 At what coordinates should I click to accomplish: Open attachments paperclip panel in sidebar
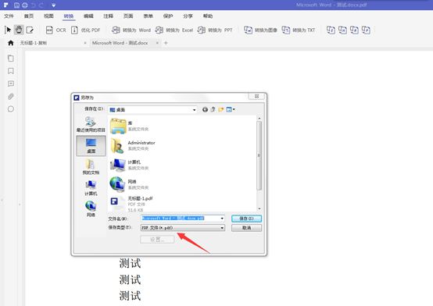tap(11, 96)
